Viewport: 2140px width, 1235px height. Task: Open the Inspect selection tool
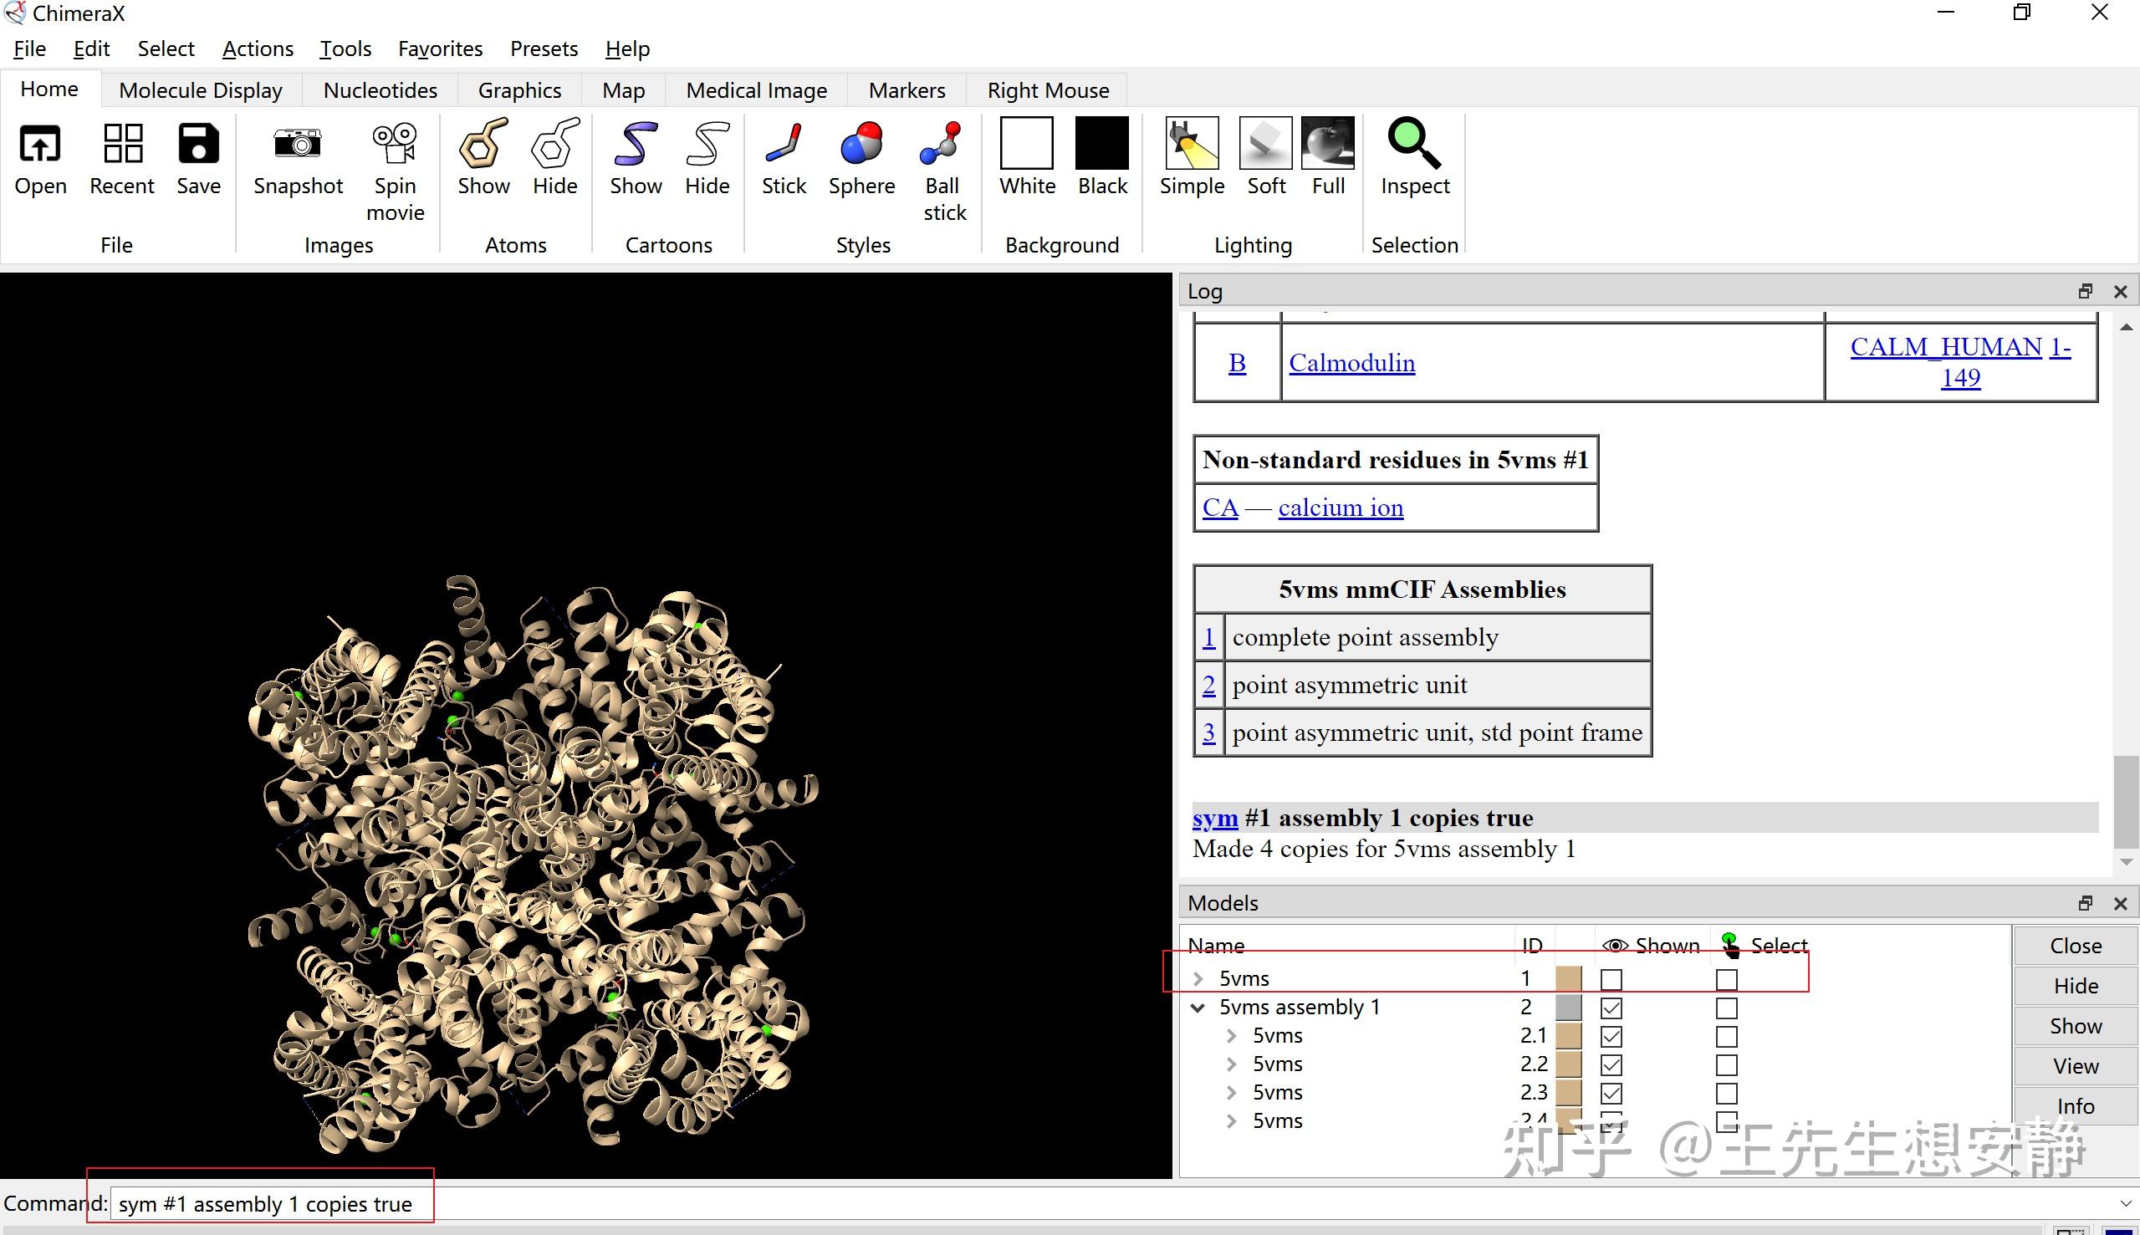pos(1414,144)
